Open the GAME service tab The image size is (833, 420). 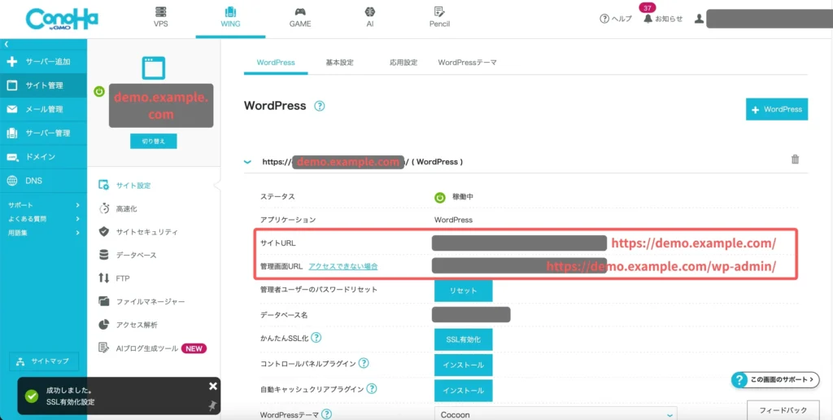300,18
